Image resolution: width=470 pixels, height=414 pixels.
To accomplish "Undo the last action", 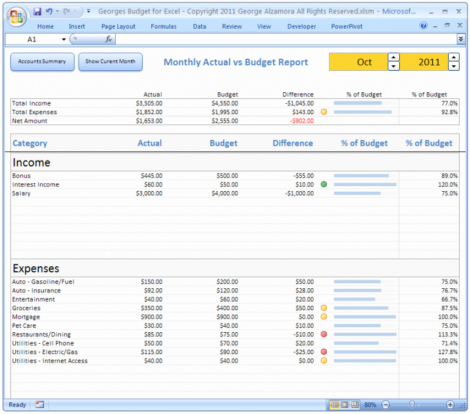I will 50,12.
